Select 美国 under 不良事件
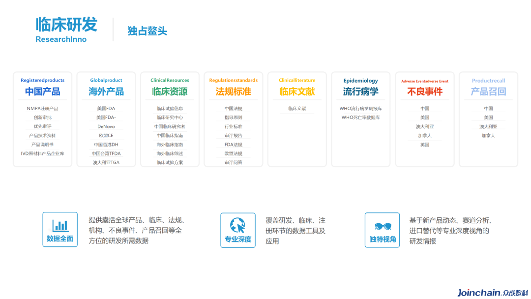This screenshot has height=299, width=531. pos(425,118)
